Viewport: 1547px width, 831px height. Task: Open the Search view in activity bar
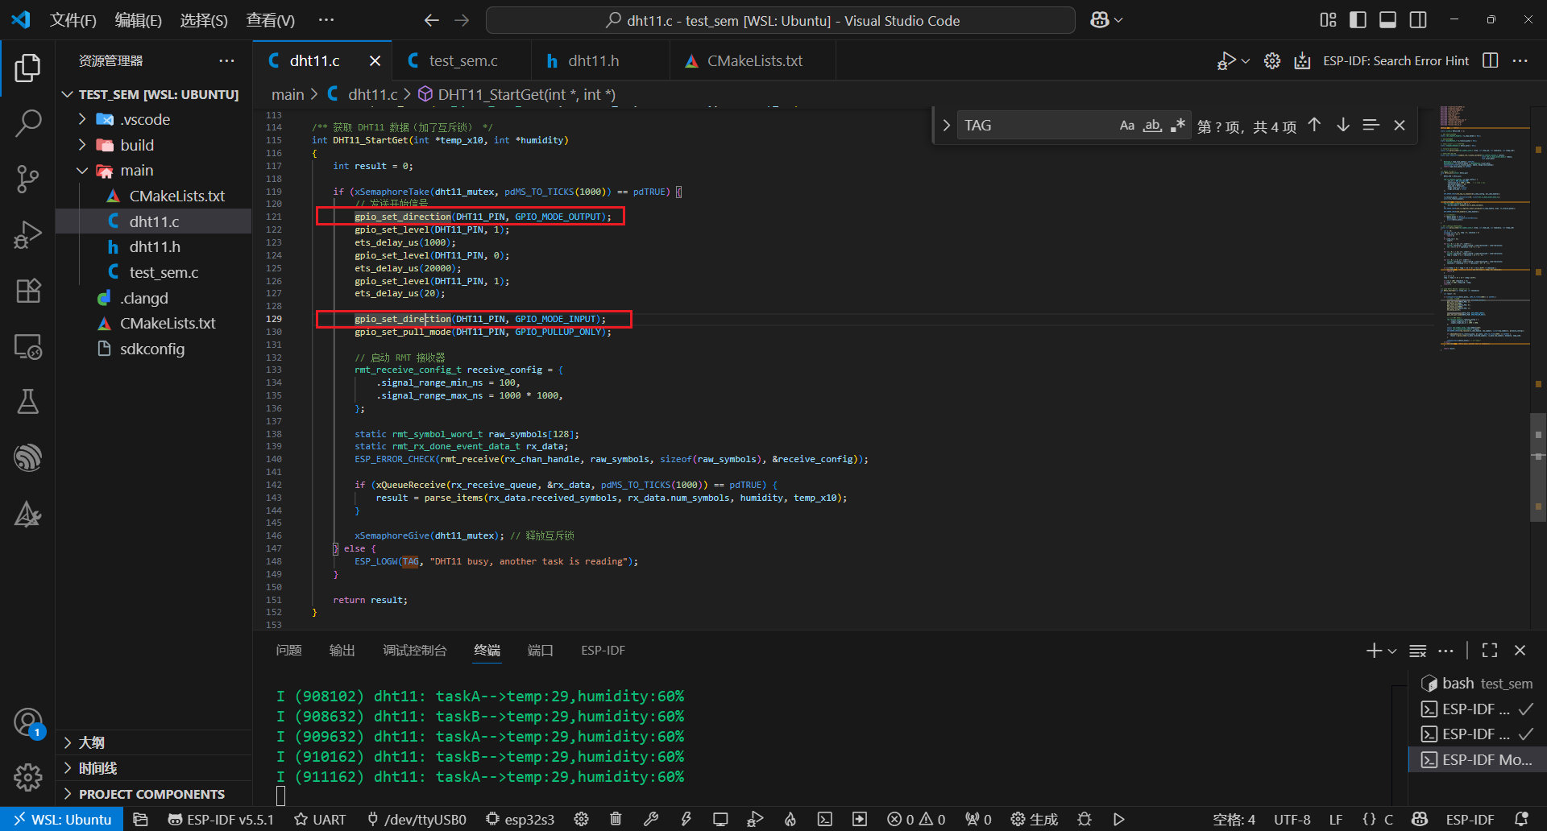point(27,123)
